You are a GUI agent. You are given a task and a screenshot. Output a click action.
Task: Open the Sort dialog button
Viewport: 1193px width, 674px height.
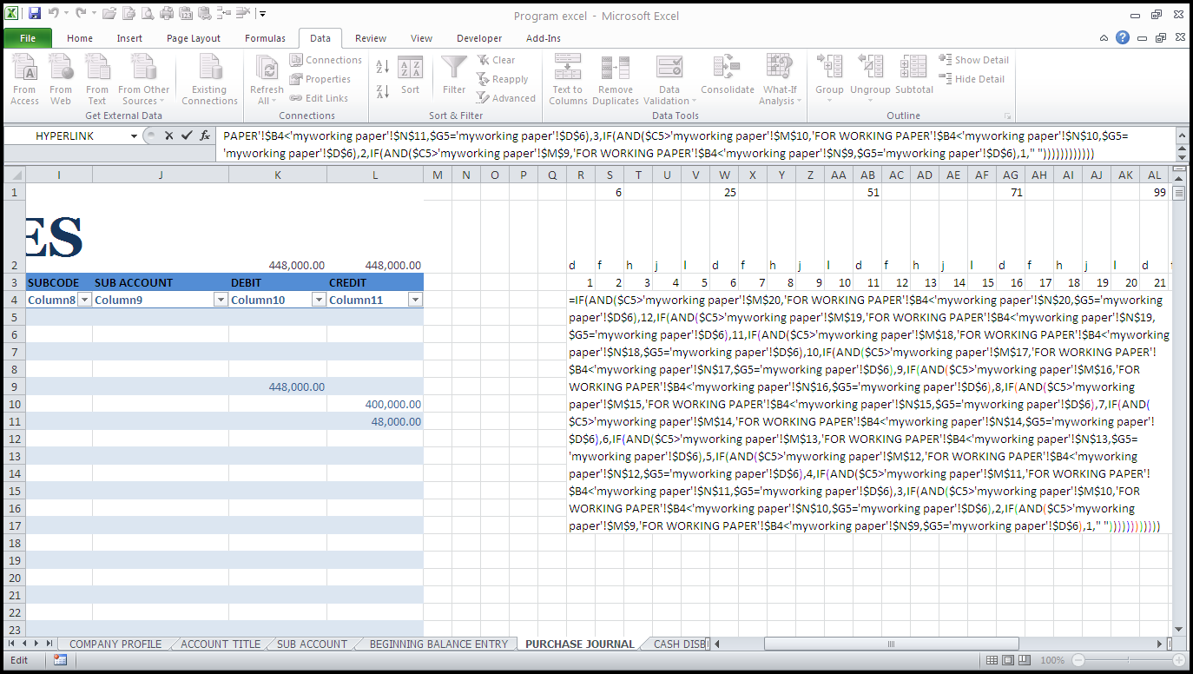click(x=410, y=76)
